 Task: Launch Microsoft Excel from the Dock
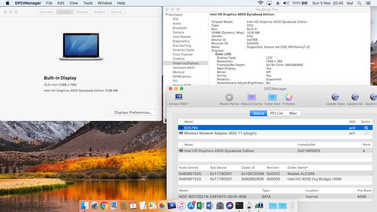point(201,205)
